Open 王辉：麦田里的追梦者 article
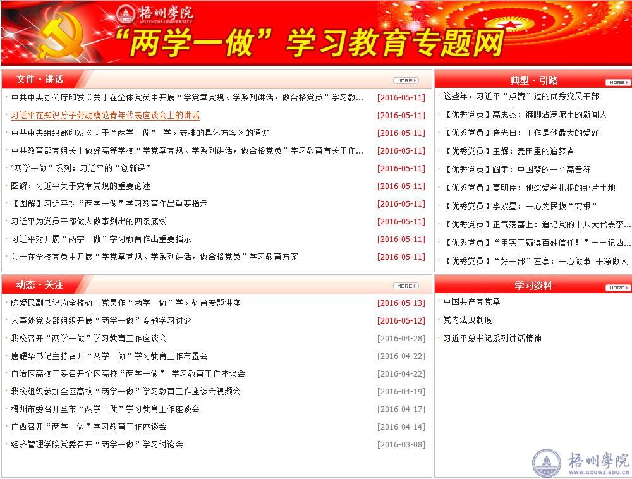Screen dimensions: 632x479 509,152
